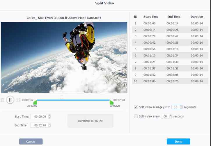Click the Start Time stepper arrows
The width and height of the screenshot is (211, 146).
coord(49,117)
